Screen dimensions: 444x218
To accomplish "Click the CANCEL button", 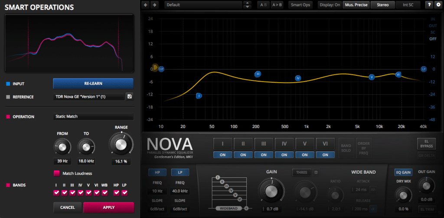I will [x=68, y=208].
